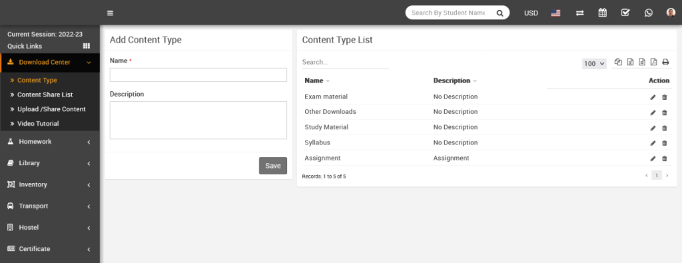This screenshot has width=682, height=263.
Task: Export list as PDF icon
Action: click(x=653, y=62)
